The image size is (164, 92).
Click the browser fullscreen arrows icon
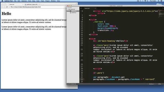[x=76, y=4]
